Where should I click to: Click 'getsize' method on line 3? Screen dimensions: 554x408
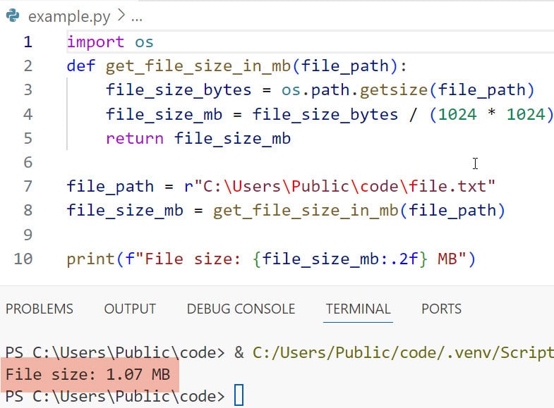point(394,90)
